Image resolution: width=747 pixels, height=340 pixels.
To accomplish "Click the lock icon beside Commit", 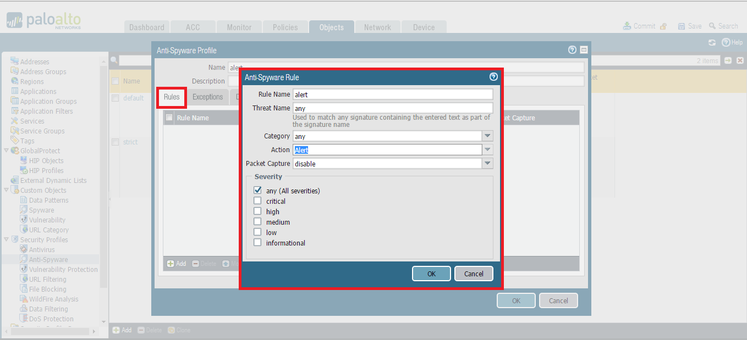I will (663, 26).
